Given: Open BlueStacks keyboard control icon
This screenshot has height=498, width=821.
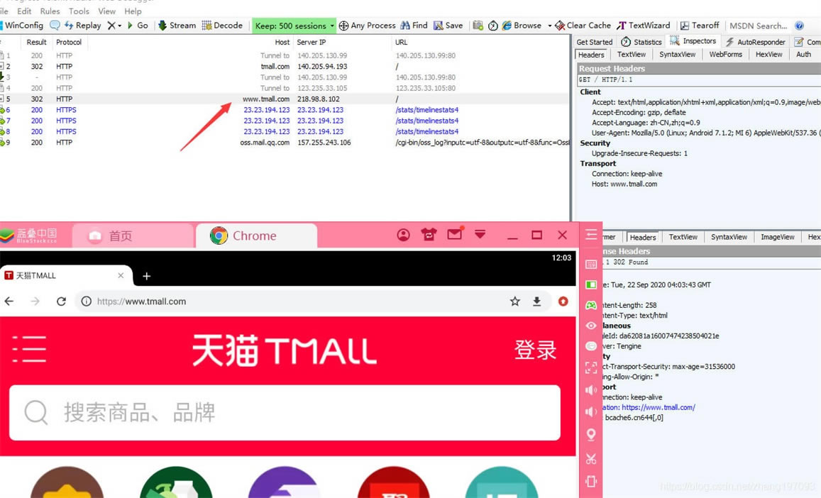Looking at the screenshot, I should coord(591,265).
